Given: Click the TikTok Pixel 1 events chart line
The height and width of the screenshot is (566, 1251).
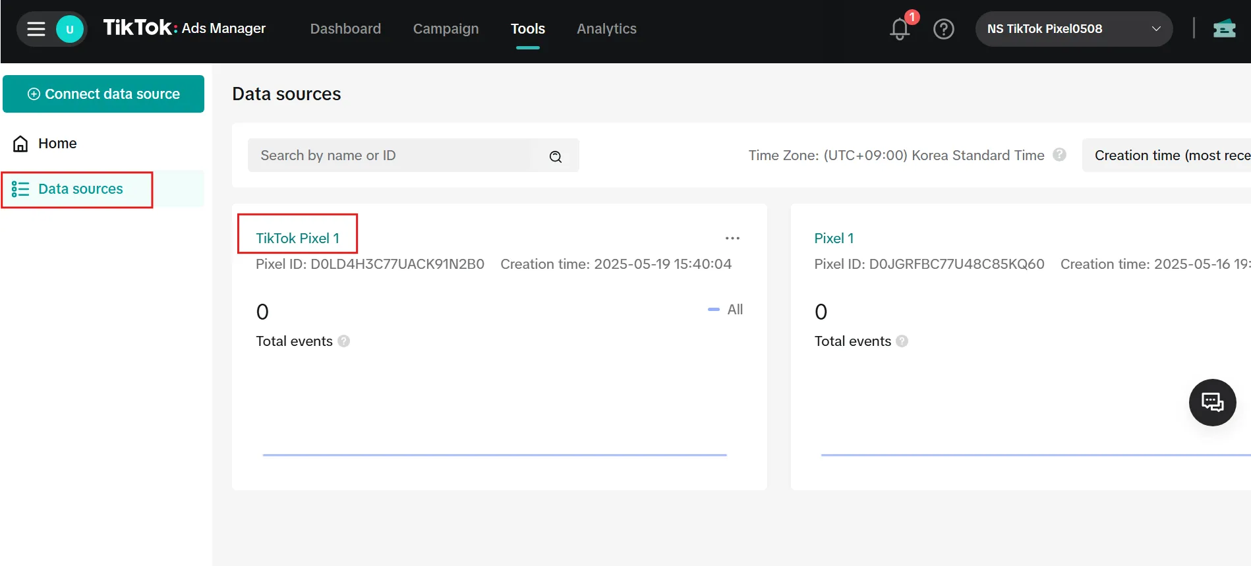Looking at the screenshot, I should point(494,455).
